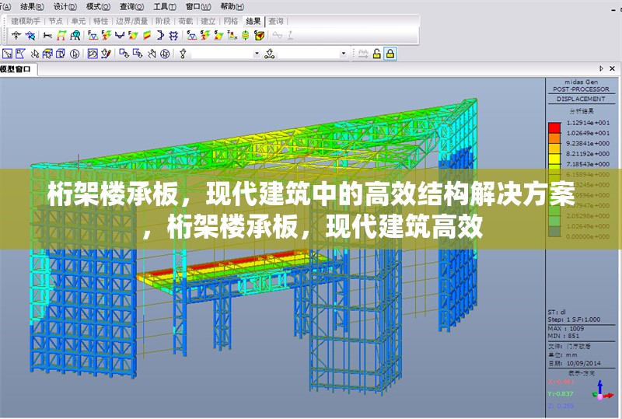The image size is (622, 419).
Task: Open the element number selection dropdown arrow
Action: click(x=344, y=54)
